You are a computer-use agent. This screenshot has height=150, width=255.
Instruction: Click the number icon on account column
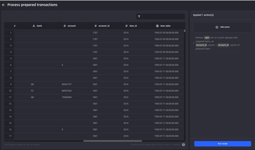(64, 26)
